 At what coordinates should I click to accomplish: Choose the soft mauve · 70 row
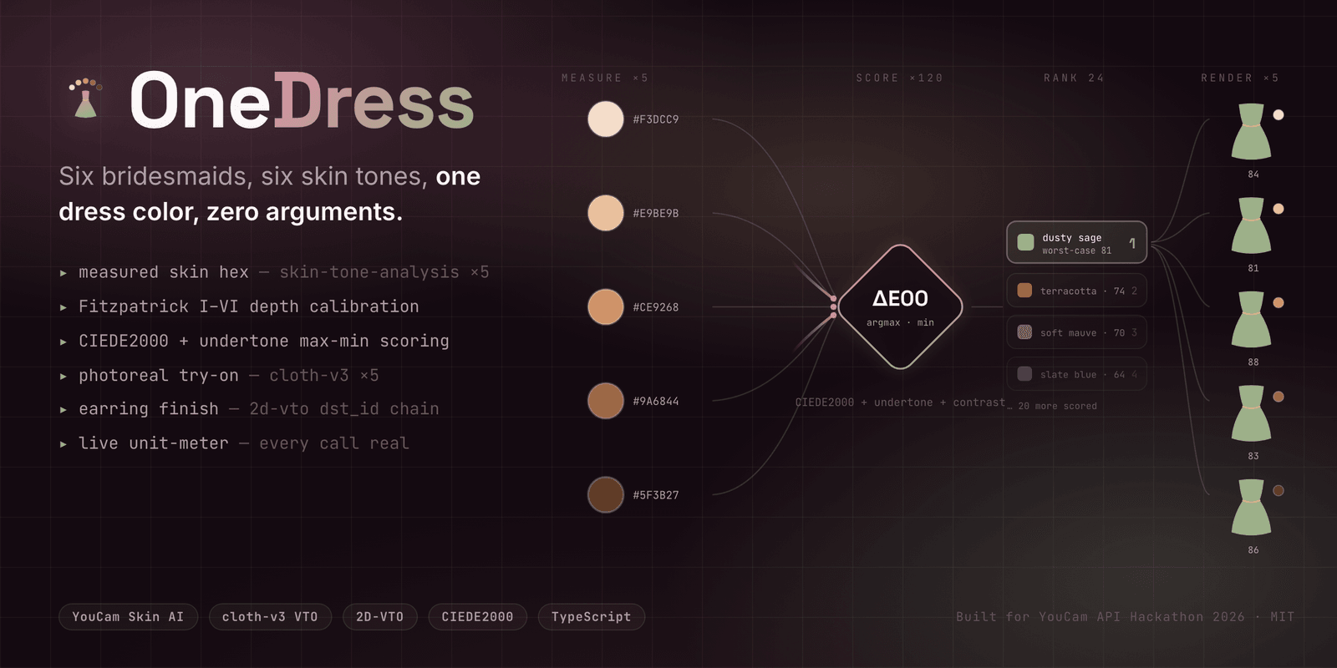1076,332
